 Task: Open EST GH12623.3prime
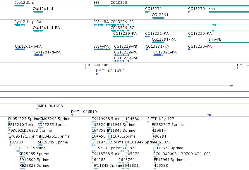click(x=154, y=151)
